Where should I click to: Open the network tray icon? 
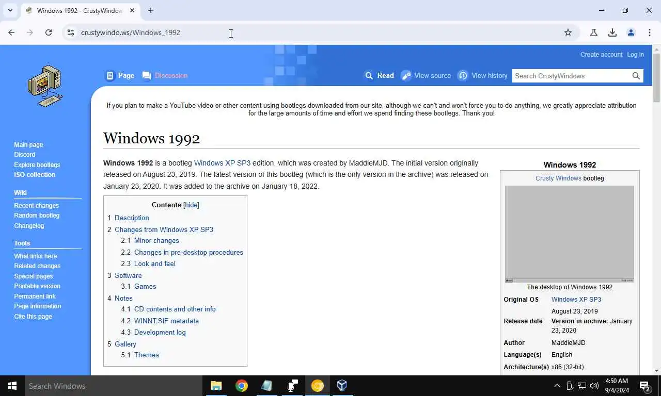pyautogui.click(x=582, y=386)
